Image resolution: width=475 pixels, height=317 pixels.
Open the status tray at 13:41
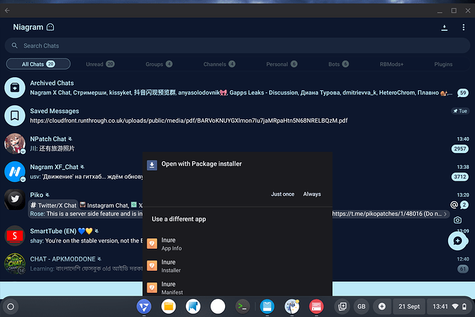pos(449,307)
